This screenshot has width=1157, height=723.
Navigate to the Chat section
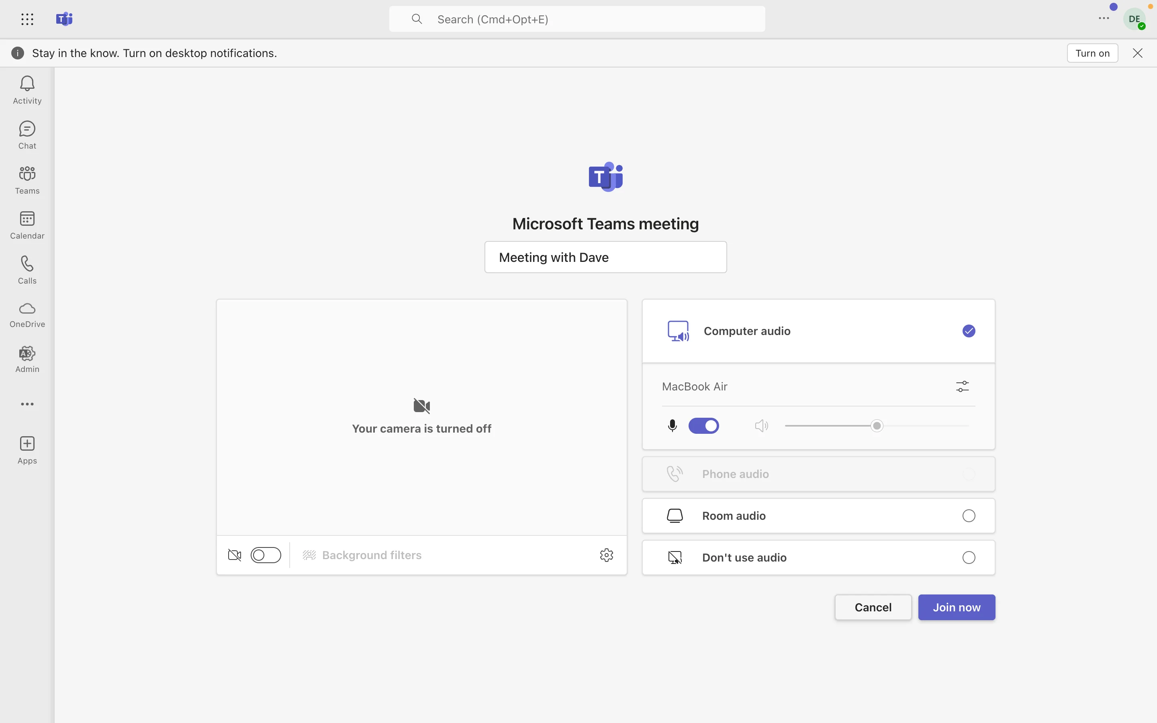pyautogui.click(x=27, y=134)
